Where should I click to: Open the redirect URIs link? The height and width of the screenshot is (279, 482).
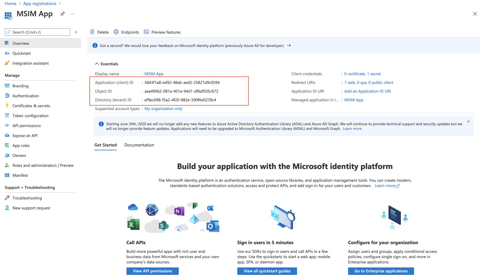click(x=369, y=82)
